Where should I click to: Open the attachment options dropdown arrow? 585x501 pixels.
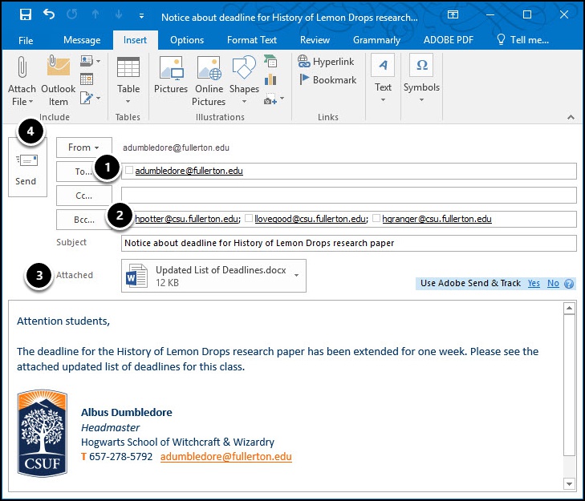click(297, 276)
